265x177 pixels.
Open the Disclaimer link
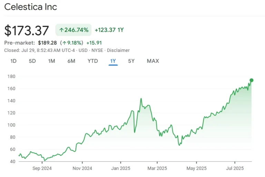[x=118, y=51]
